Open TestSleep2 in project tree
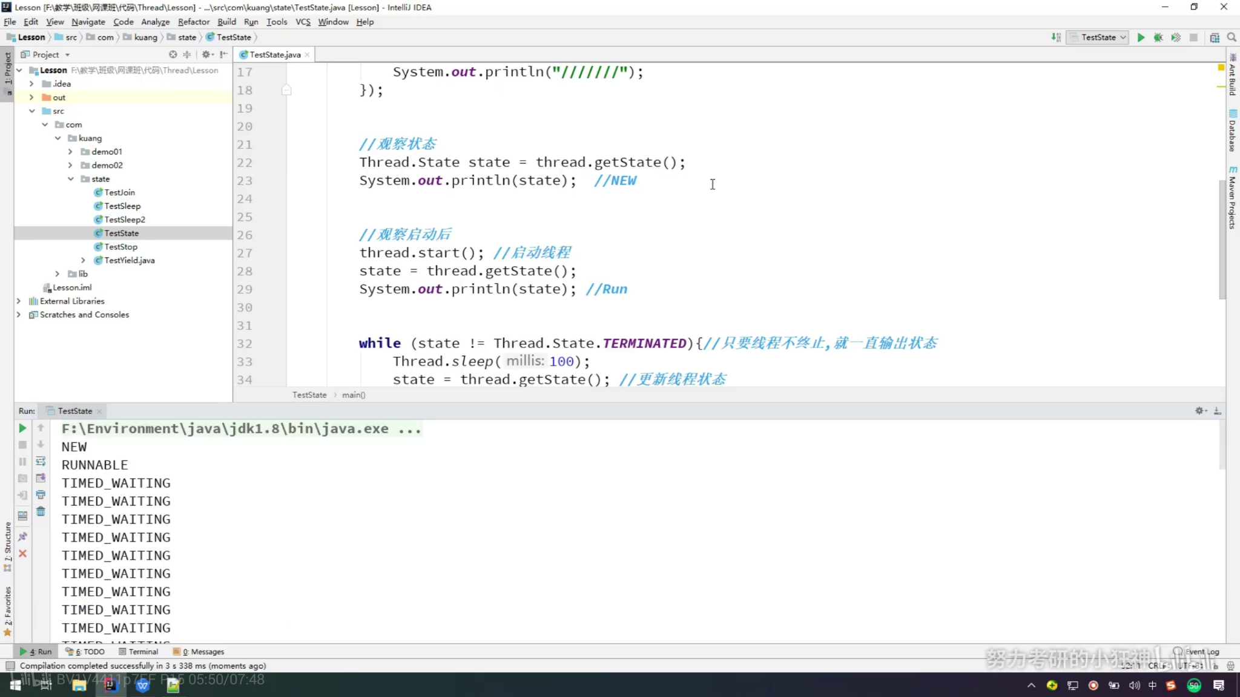The image size is (1240, 697). 125,220
